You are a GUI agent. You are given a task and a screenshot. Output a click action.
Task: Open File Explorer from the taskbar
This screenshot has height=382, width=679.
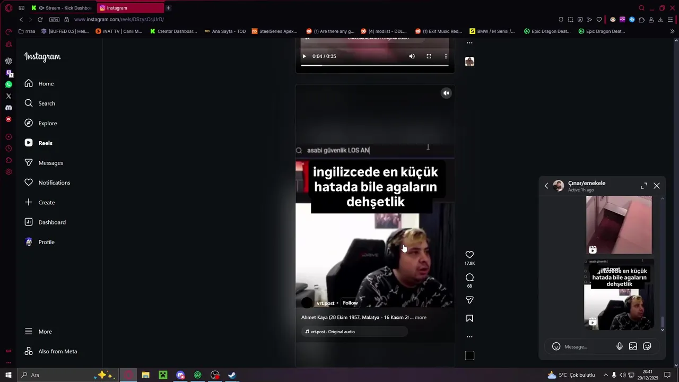pos(145,375)
